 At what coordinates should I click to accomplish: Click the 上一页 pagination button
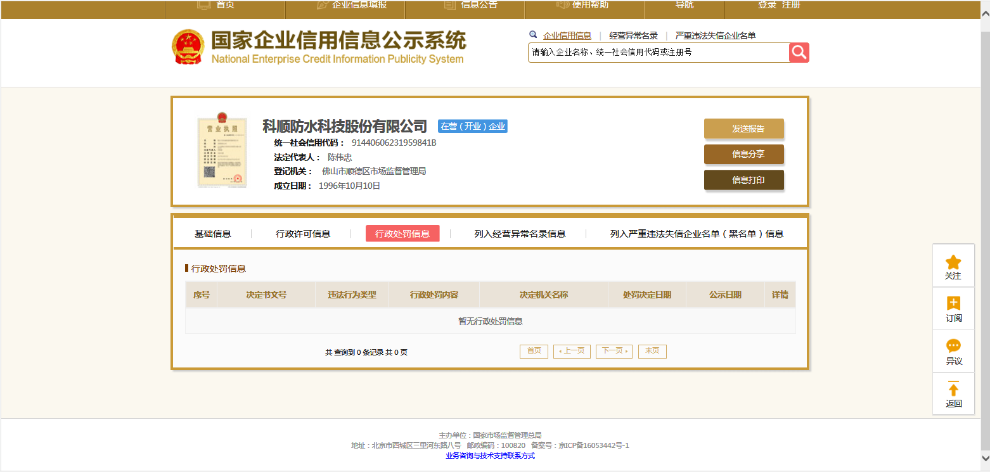pos(572,351)
